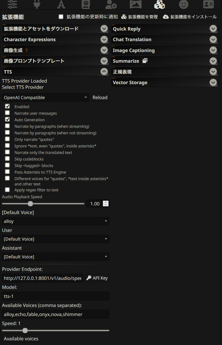Expand the Vector Storage panel
222x345 pixels.
[x=165, y=83]
